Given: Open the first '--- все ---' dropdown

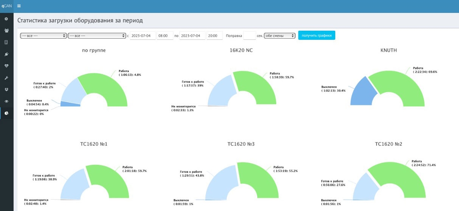Looking at the screenshot, I should point(43,35).
